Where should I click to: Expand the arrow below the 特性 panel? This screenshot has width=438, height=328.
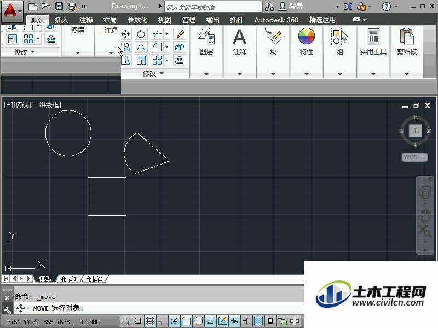[307, 74]
